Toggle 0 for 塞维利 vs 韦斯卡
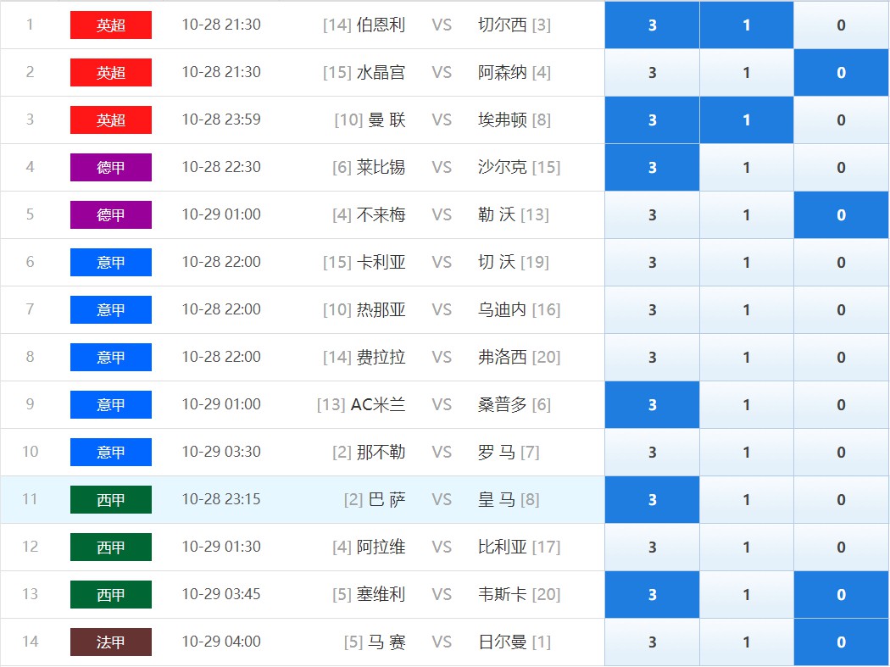Image resolution: width=890 pixels, height=667 pixels. click(x=841, y=594)
